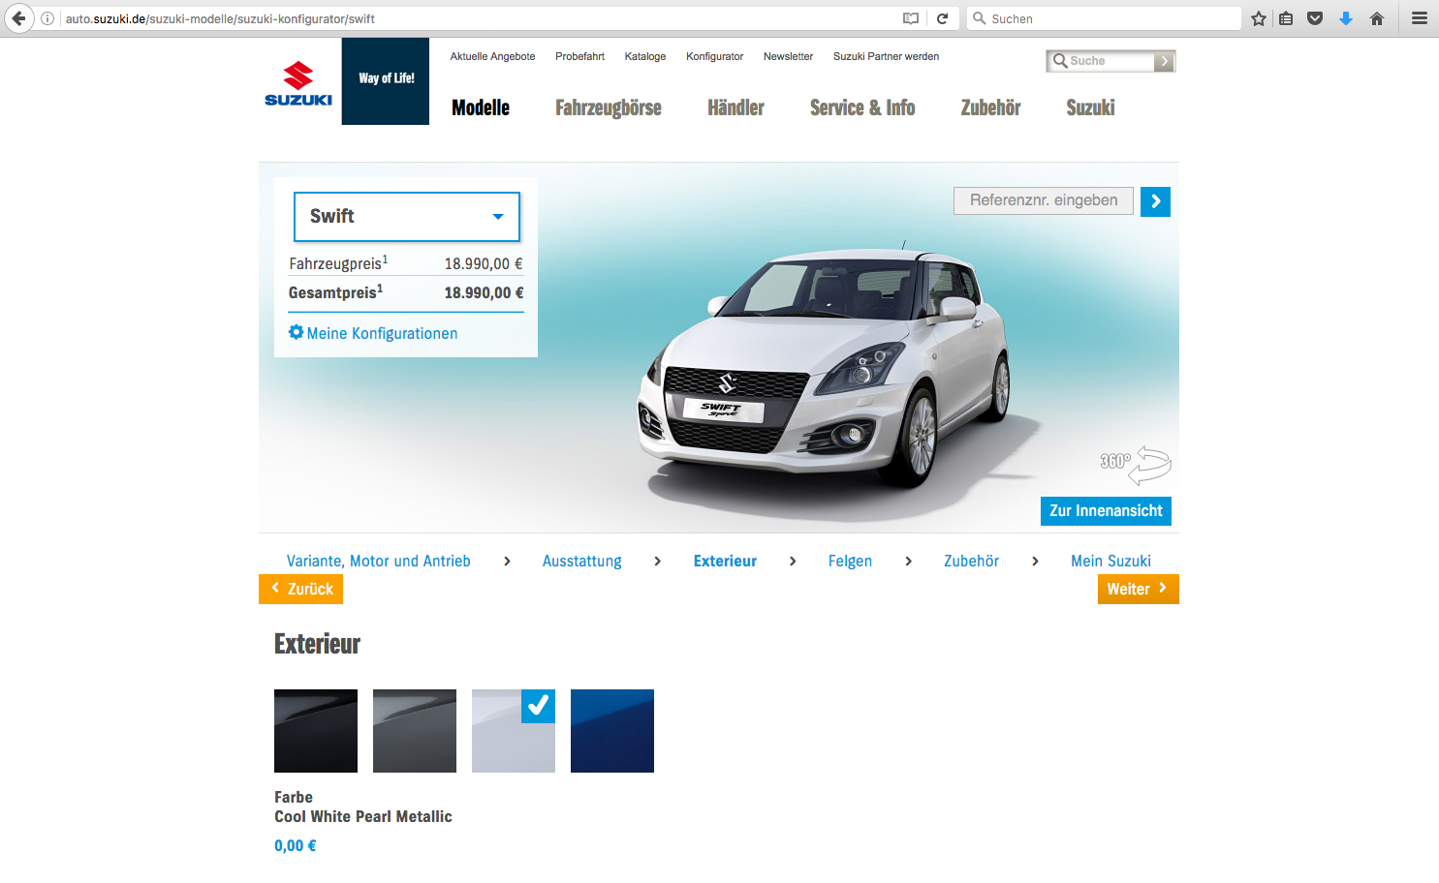Open the Newsletter link

point(788,56)
